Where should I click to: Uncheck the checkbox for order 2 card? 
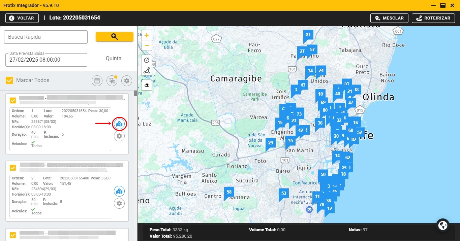tap(13, 167)
